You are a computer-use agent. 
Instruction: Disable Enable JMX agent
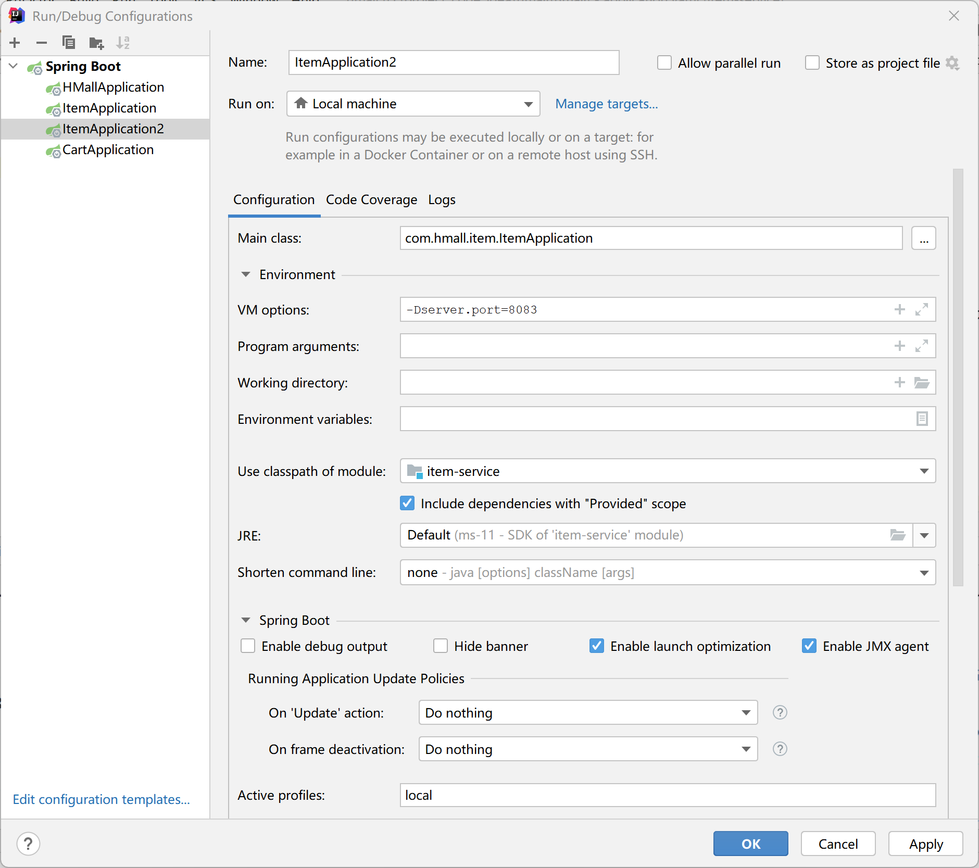click(809, 646)
